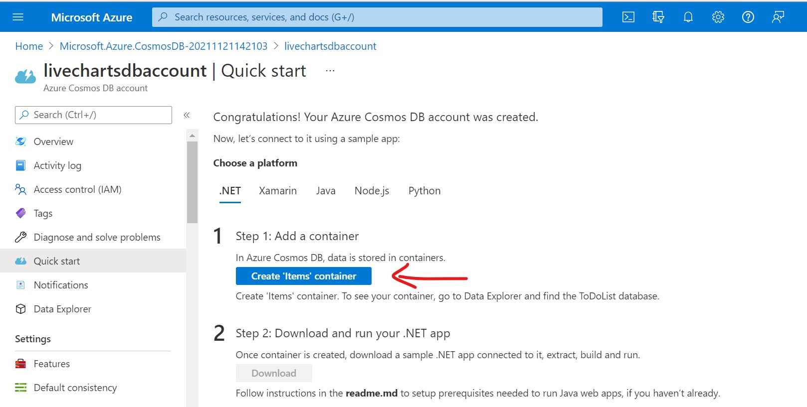The width and height of the screenshot is (807, 407).
Task: Open the help question mark icon
Action: point(748,17)
